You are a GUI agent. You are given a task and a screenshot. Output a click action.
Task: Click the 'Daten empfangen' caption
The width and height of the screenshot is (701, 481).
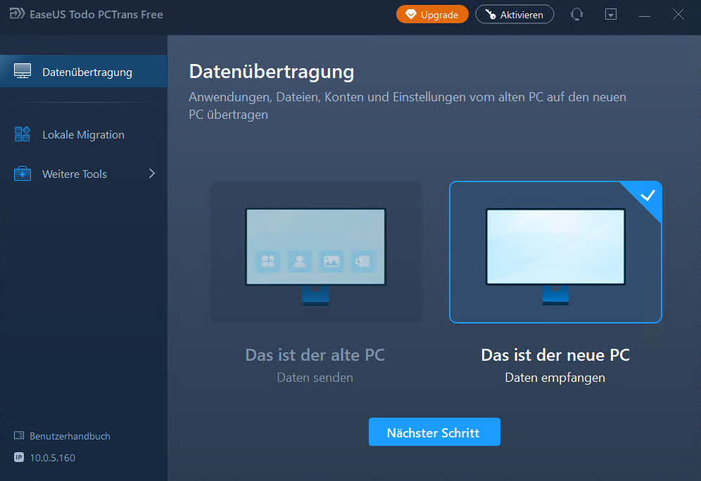tap(555, 378)
